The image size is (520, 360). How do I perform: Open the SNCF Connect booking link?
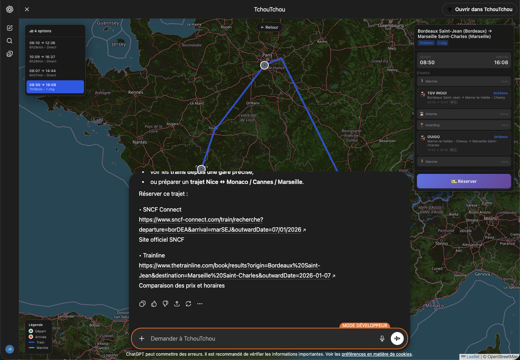pos(220,224)
